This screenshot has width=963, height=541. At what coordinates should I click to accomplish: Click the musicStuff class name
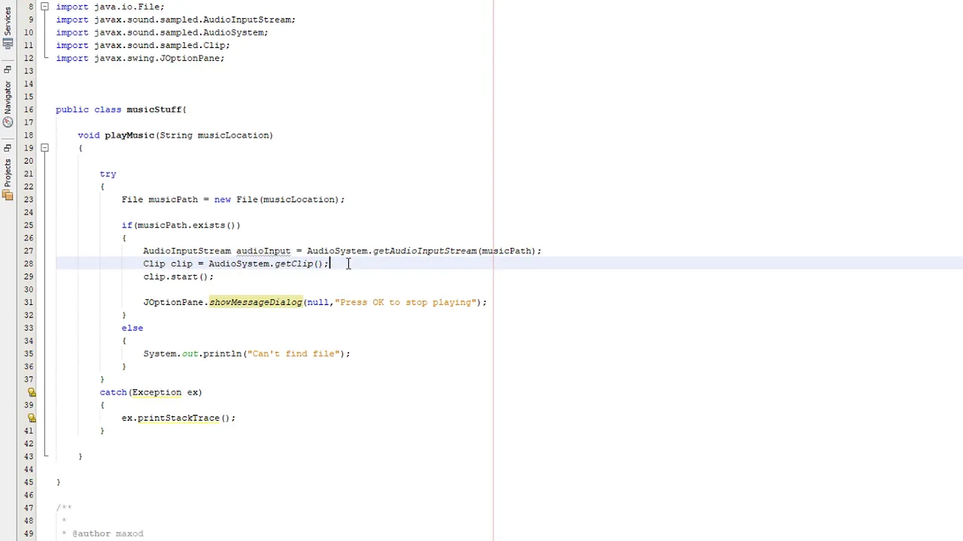pos(153,110)
